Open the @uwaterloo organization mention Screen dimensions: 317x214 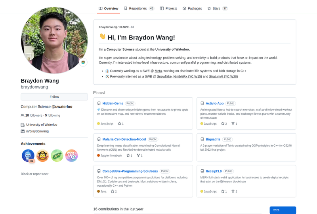pyautogui.click(x=62, y=106)
